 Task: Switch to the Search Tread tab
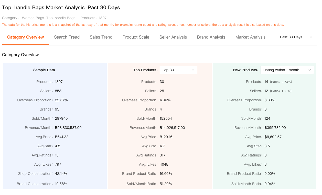[67, 37]
